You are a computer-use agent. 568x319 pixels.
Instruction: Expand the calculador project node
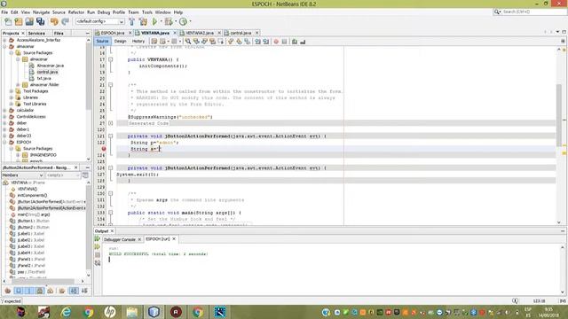5,110
